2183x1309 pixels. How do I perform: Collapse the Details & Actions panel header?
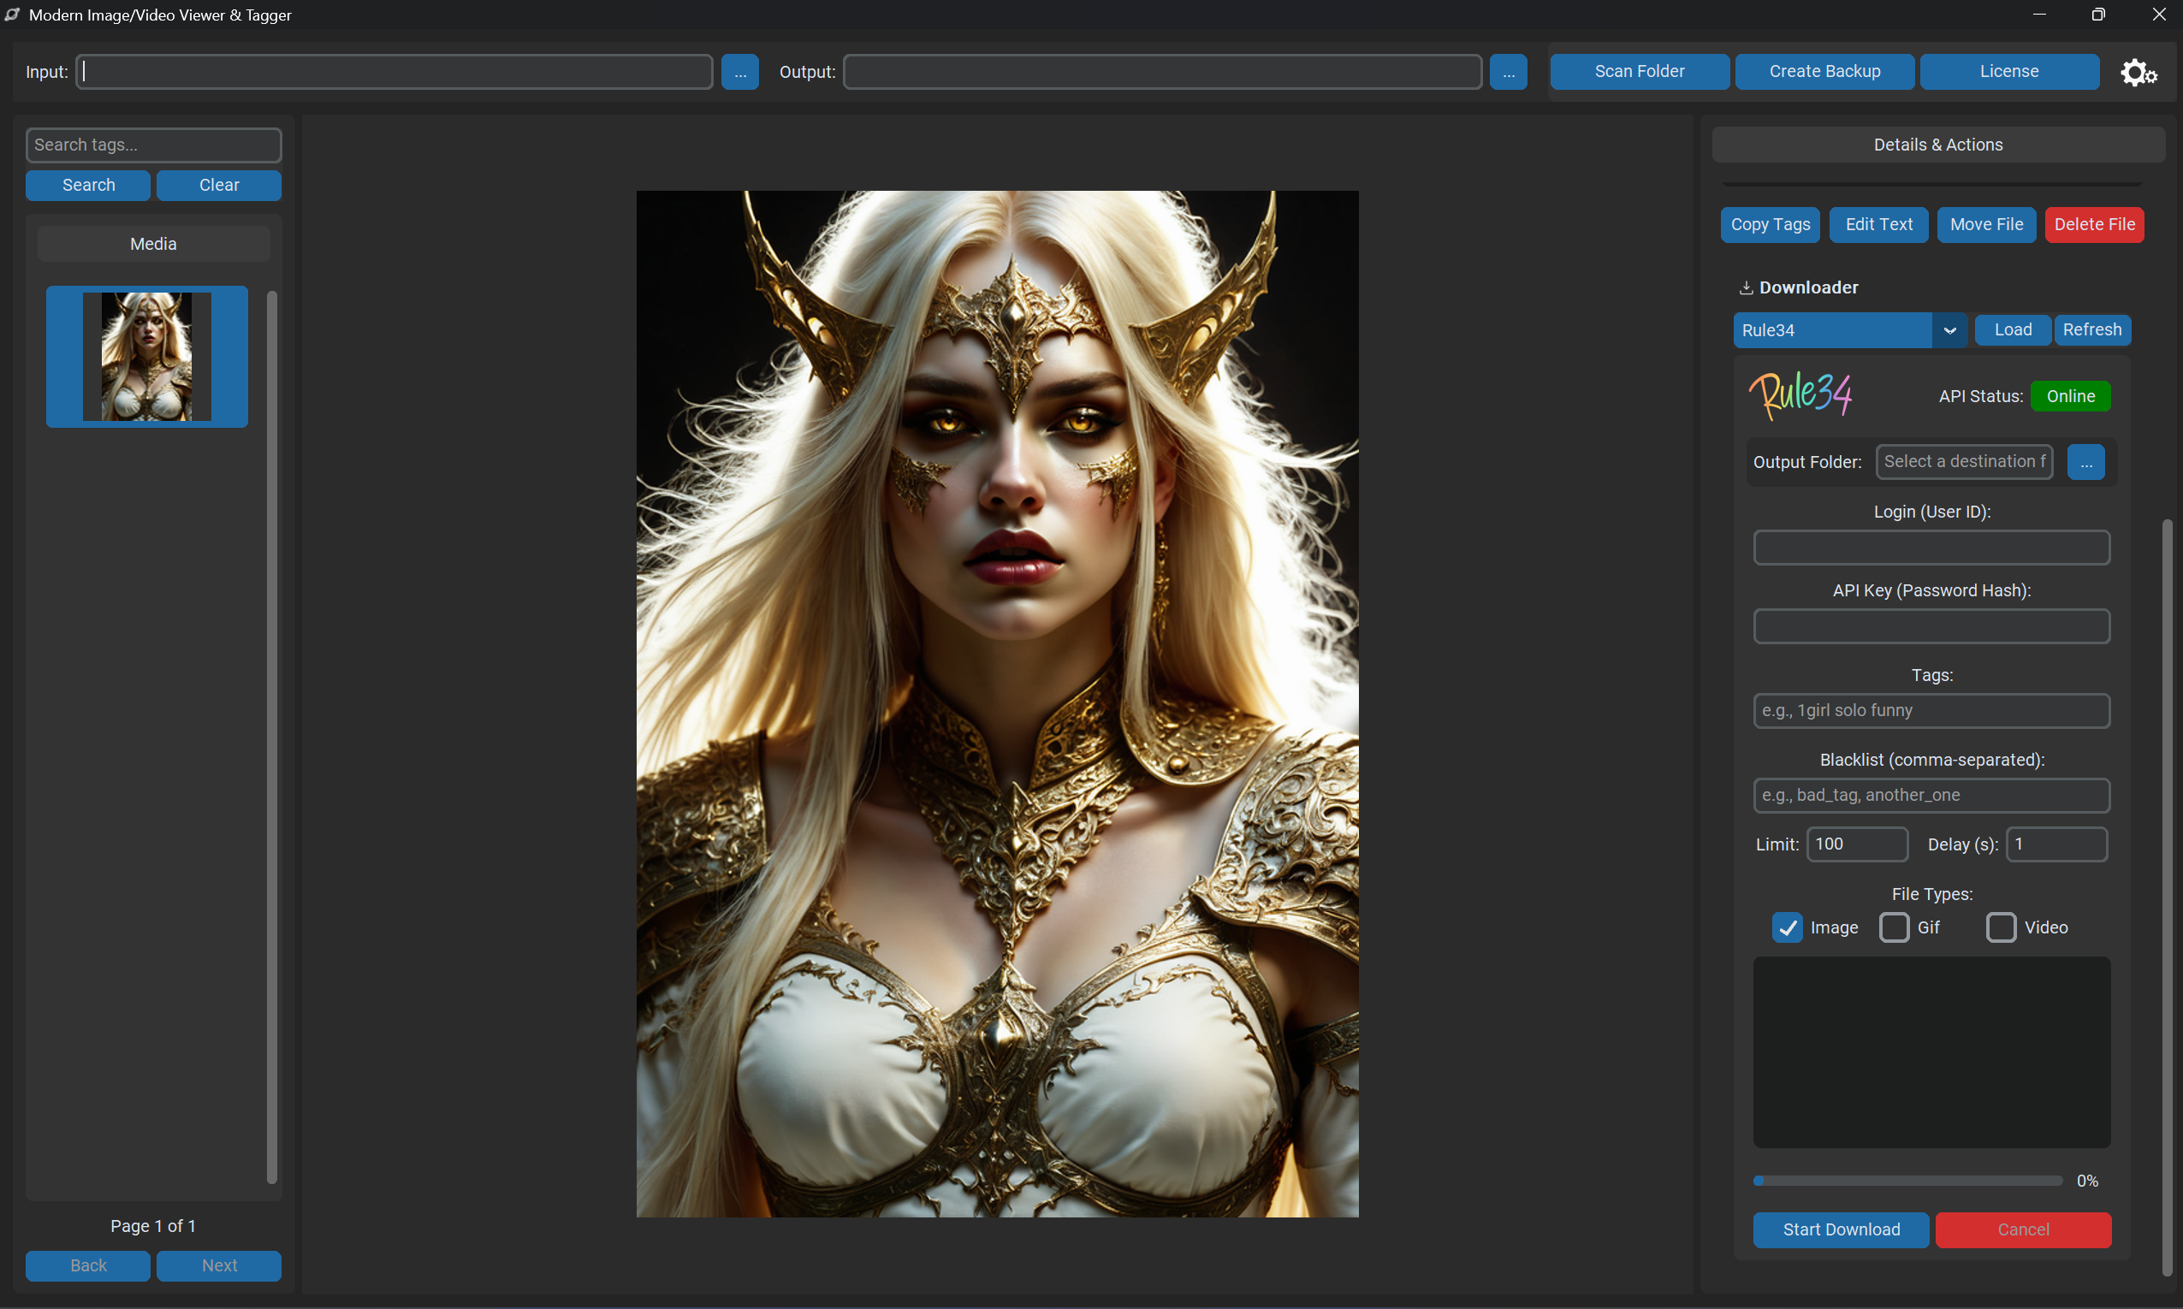(1937, 145)
